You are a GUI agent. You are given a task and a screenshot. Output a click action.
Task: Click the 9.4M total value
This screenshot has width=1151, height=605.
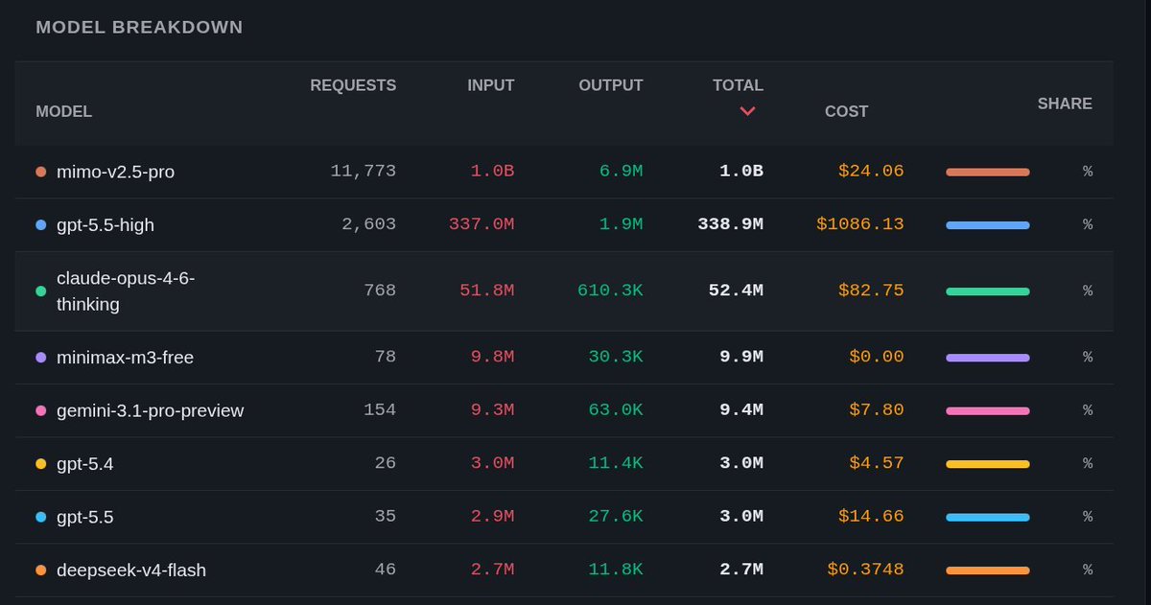[x=741, y=410]
